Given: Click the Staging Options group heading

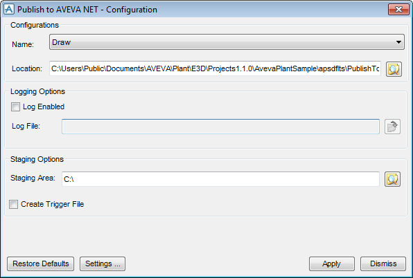Looking at the screenshot, I should coord(37,159).
